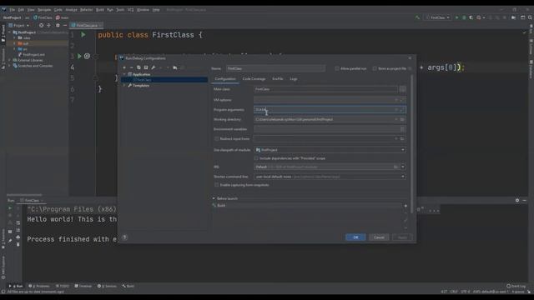Locate opened file in Project panel
Image resolution: width=534 pixels, height=300 pixels.
tap(41, 26)
